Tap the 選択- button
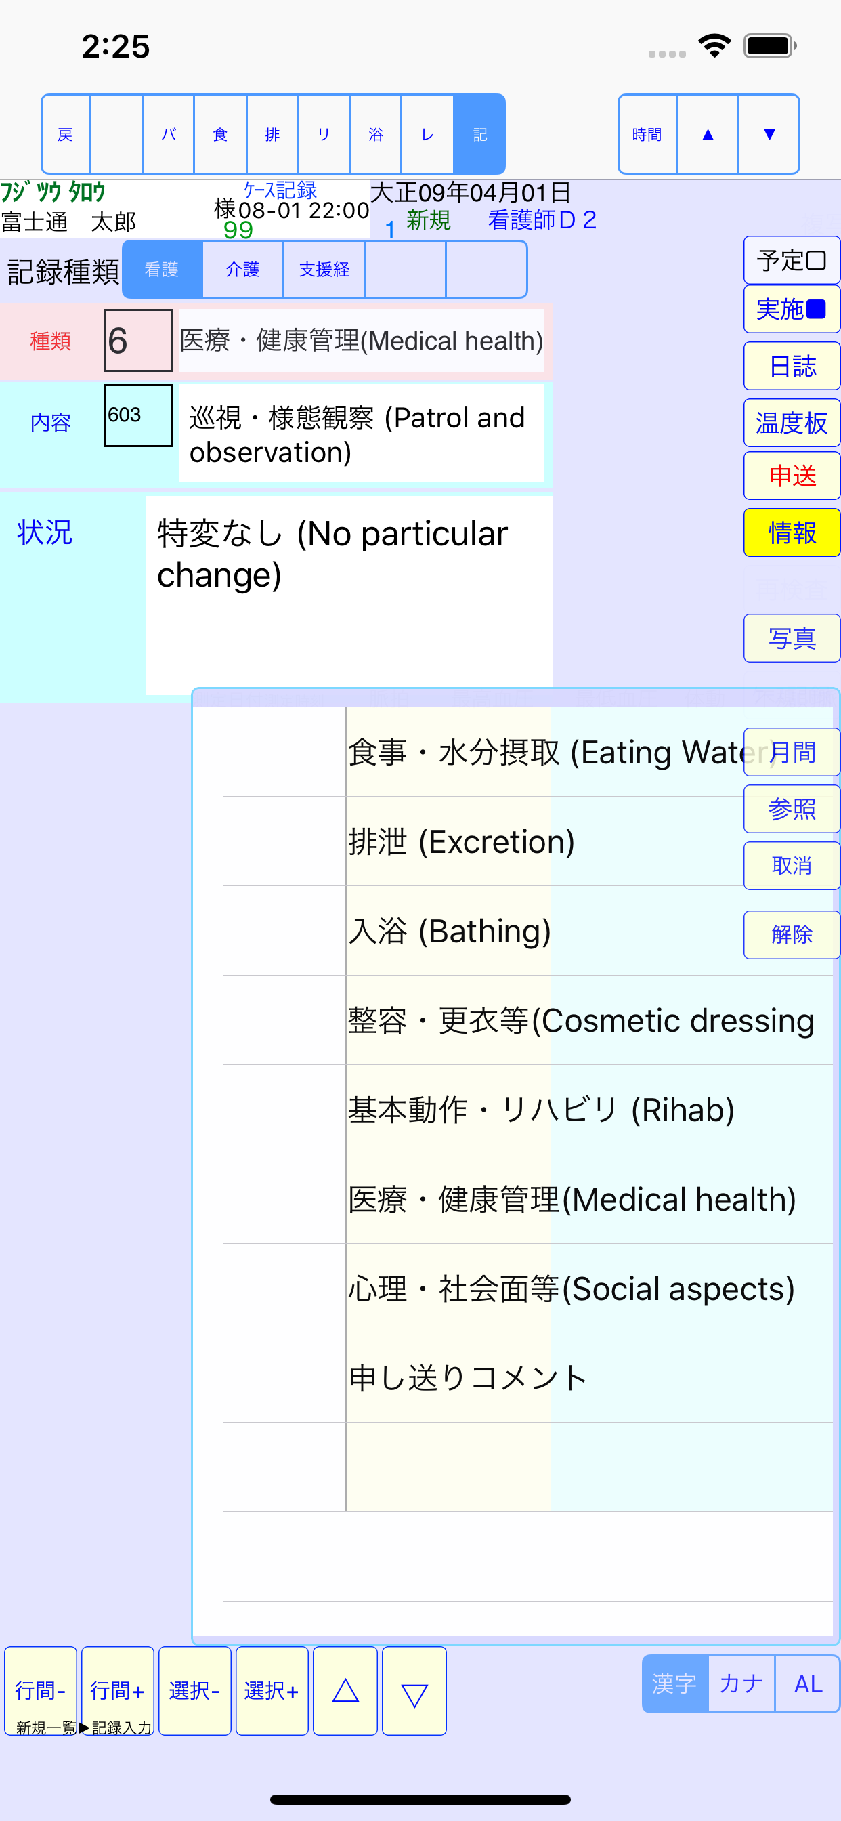The width and height of the screenshot is (841, 1821). click(x=195, y=1691)
